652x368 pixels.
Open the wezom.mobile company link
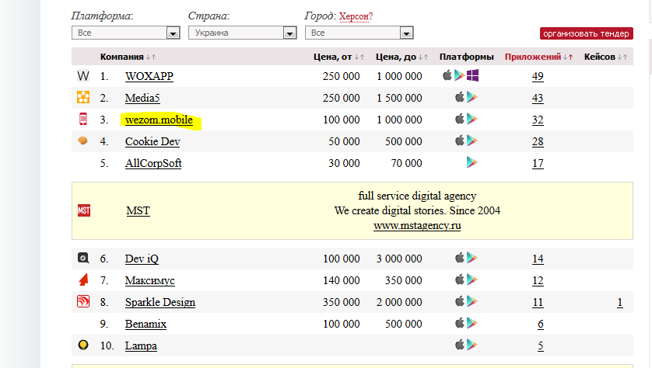(x=159, y=120)
